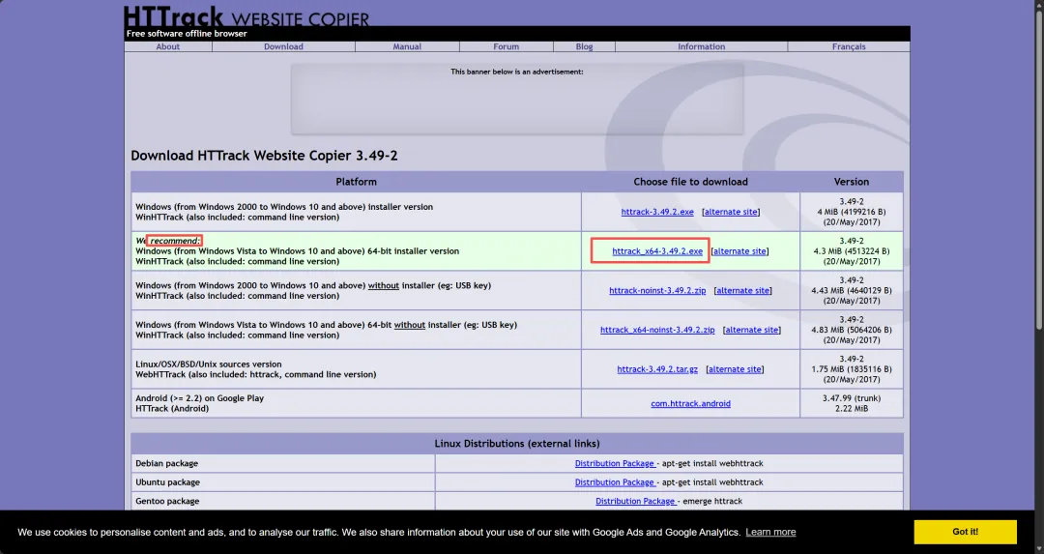Click '4.43 MiB (4640129 B)' size text
Image resolution: width=1044 pixels, height=554 pixels.
(852, 290)
